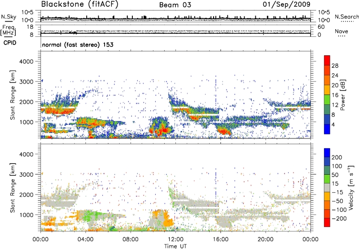
Task: Click the -200 label on velocity colorbar
Action: click(x=339, y=218)
